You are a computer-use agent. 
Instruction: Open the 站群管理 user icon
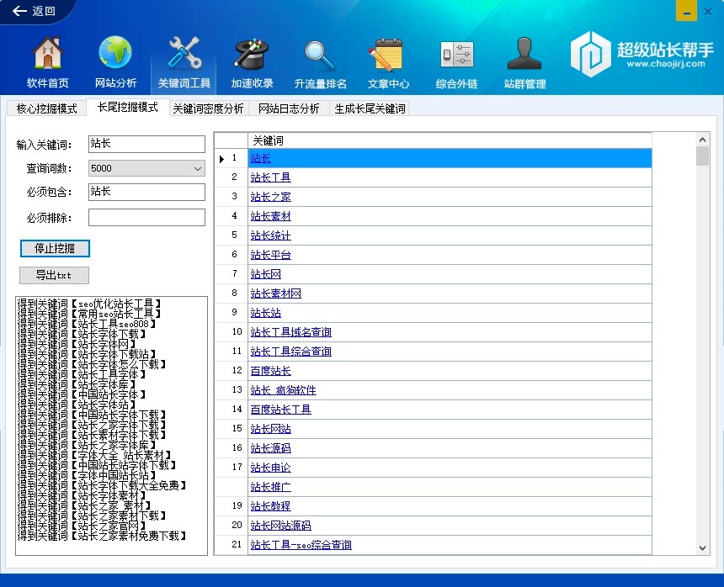click(x=524, y=55)
